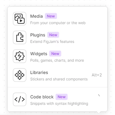Click the Widgets lightning bolt icon

(x=19, y=56)
